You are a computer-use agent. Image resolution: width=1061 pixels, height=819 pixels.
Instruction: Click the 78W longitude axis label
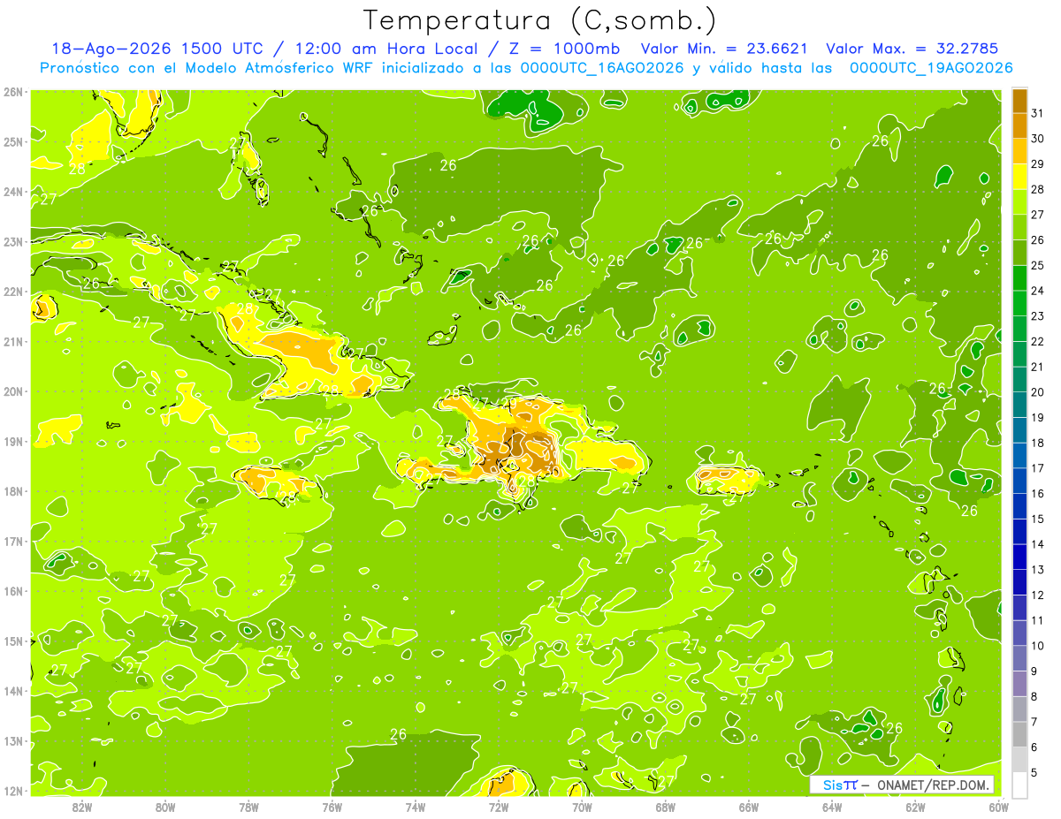pos(248,807)
